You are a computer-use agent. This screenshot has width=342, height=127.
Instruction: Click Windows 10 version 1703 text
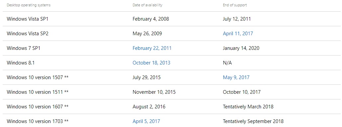(x=35, y=121)
